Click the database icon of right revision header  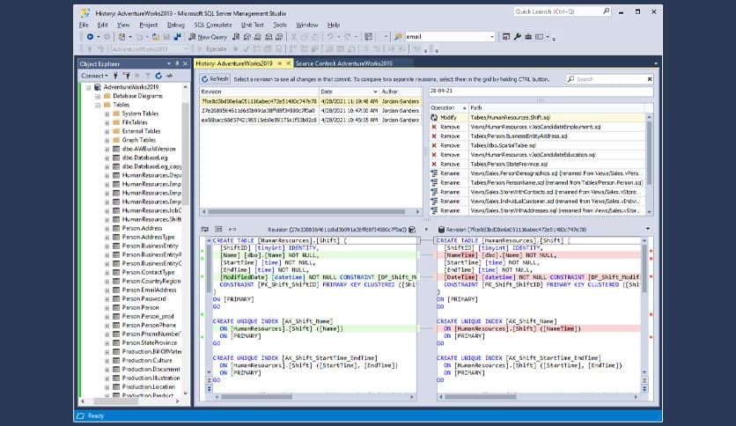[441, 230]
